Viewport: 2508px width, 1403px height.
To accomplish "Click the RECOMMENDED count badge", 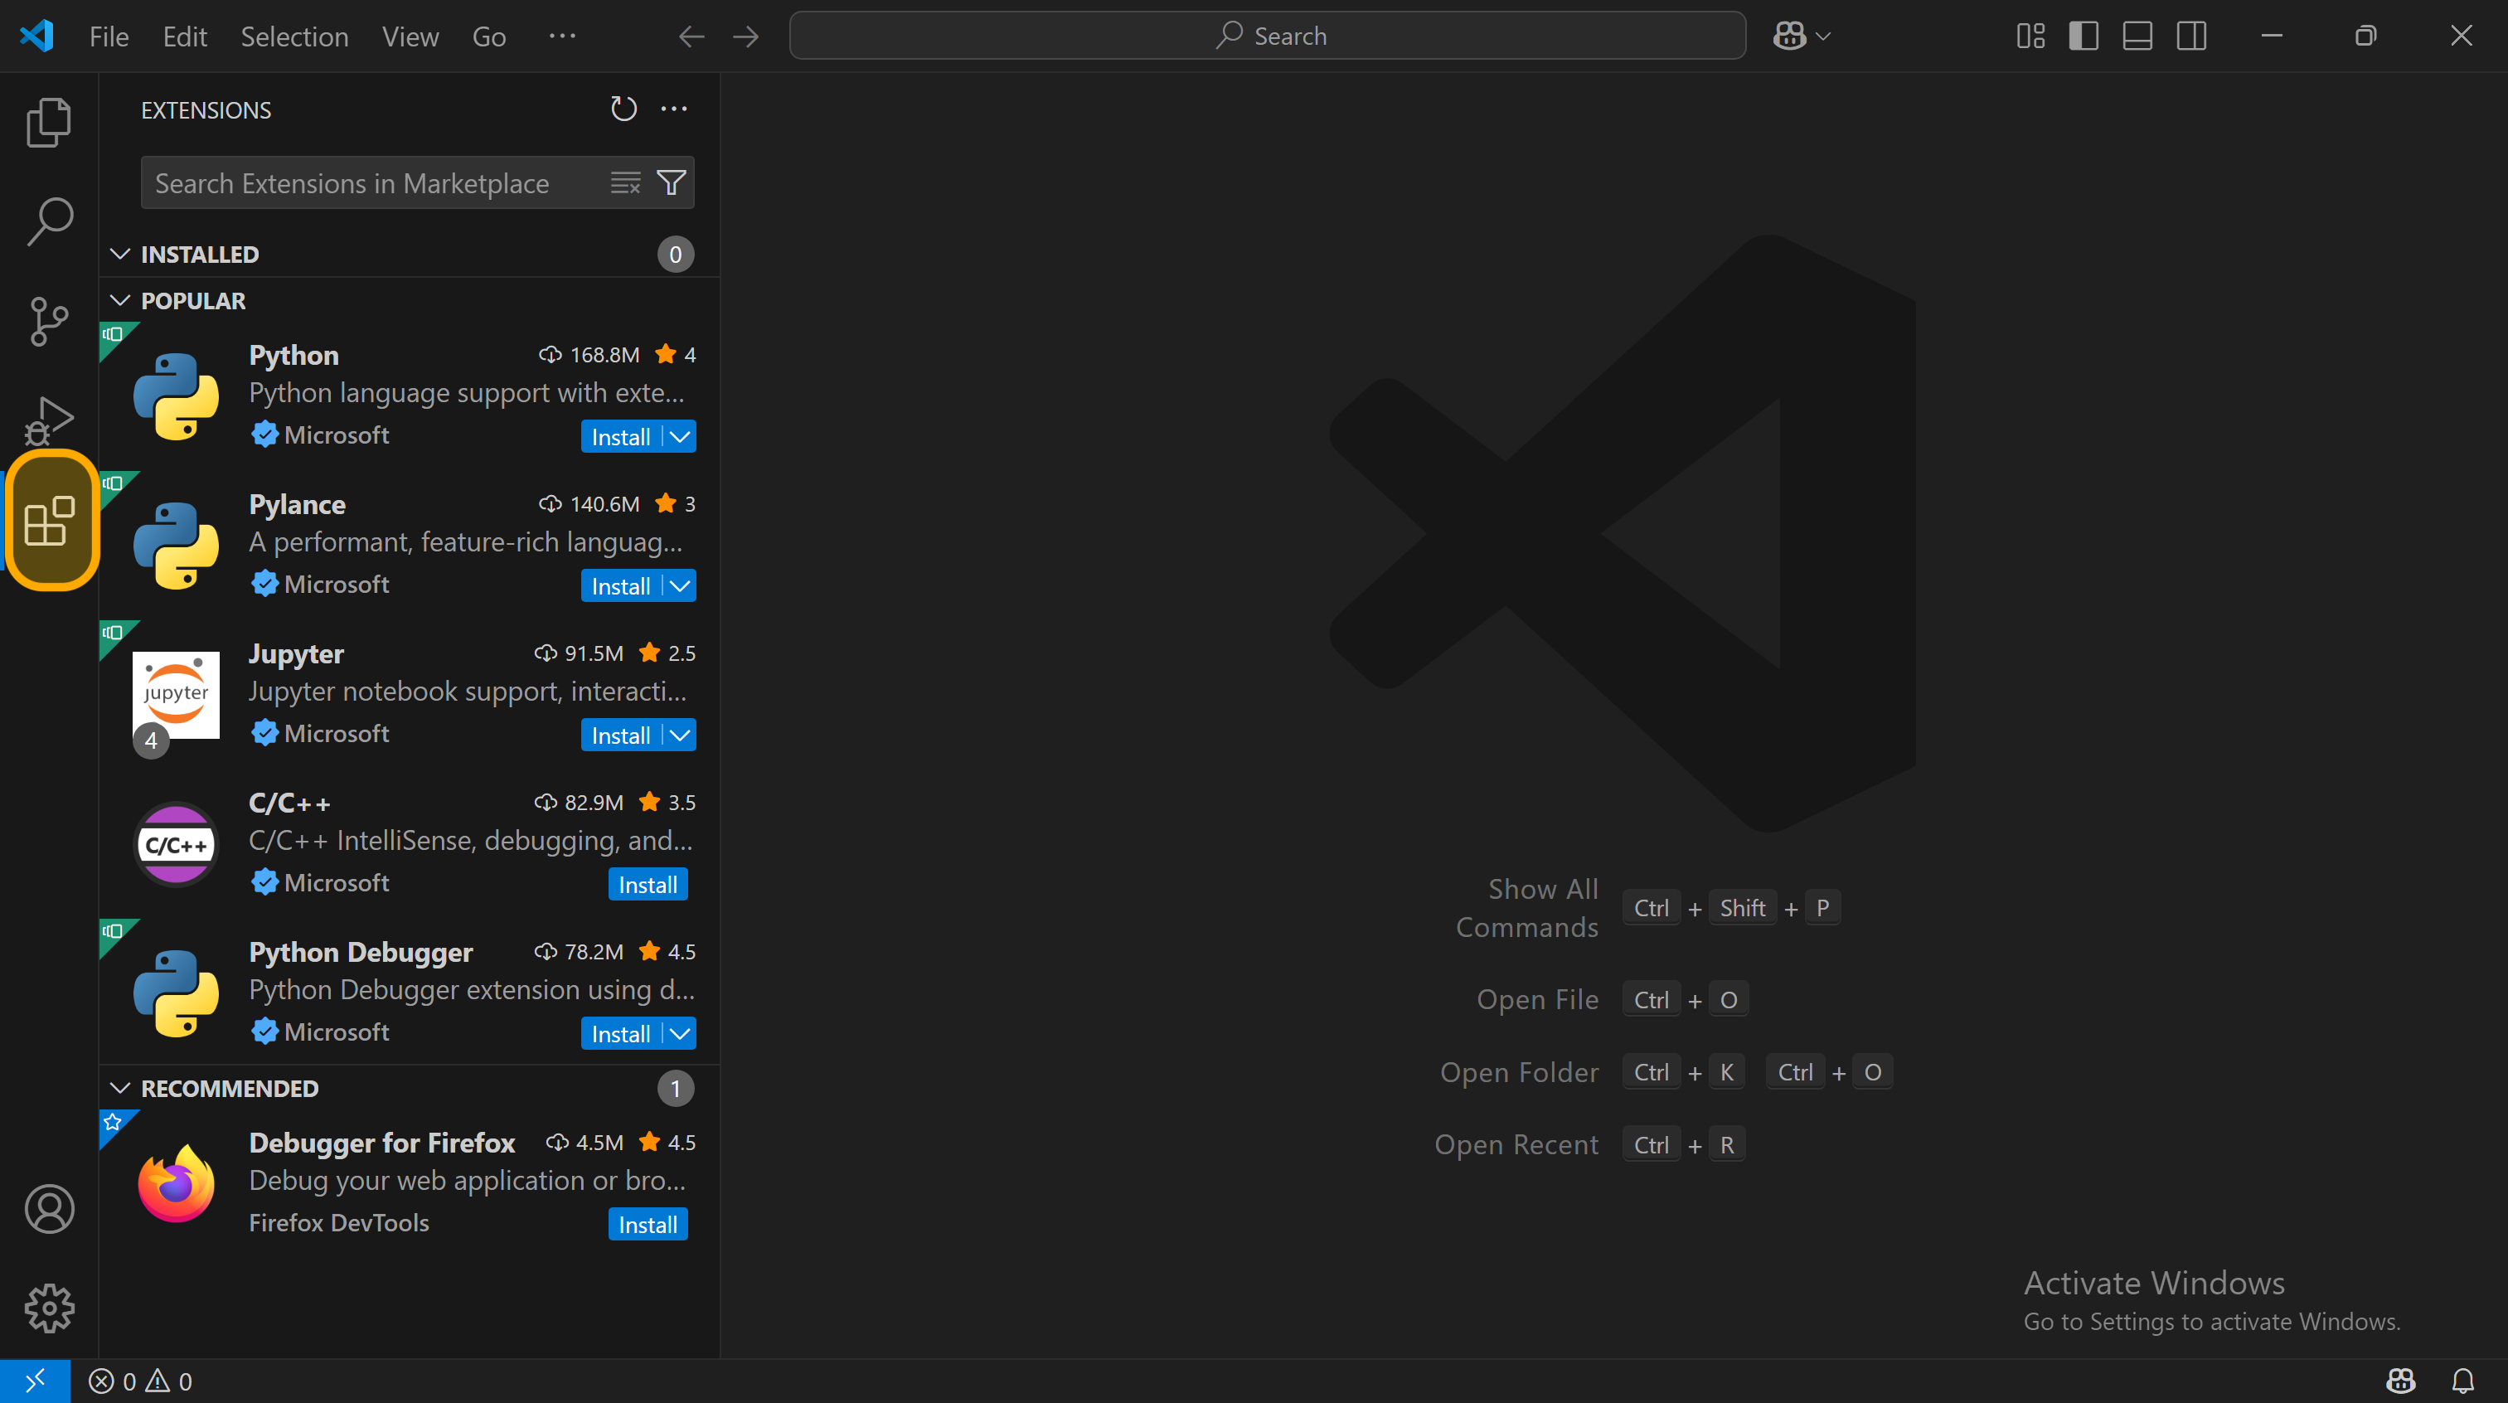I will [x=676, y=1089].
